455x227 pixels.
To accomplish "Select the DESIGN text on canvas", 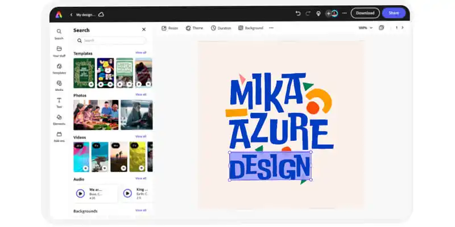I will coord(270,166).
